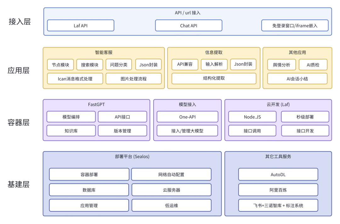
Task: Select the 应用管理 box under Sealos
Action: (x=89, y=205)
